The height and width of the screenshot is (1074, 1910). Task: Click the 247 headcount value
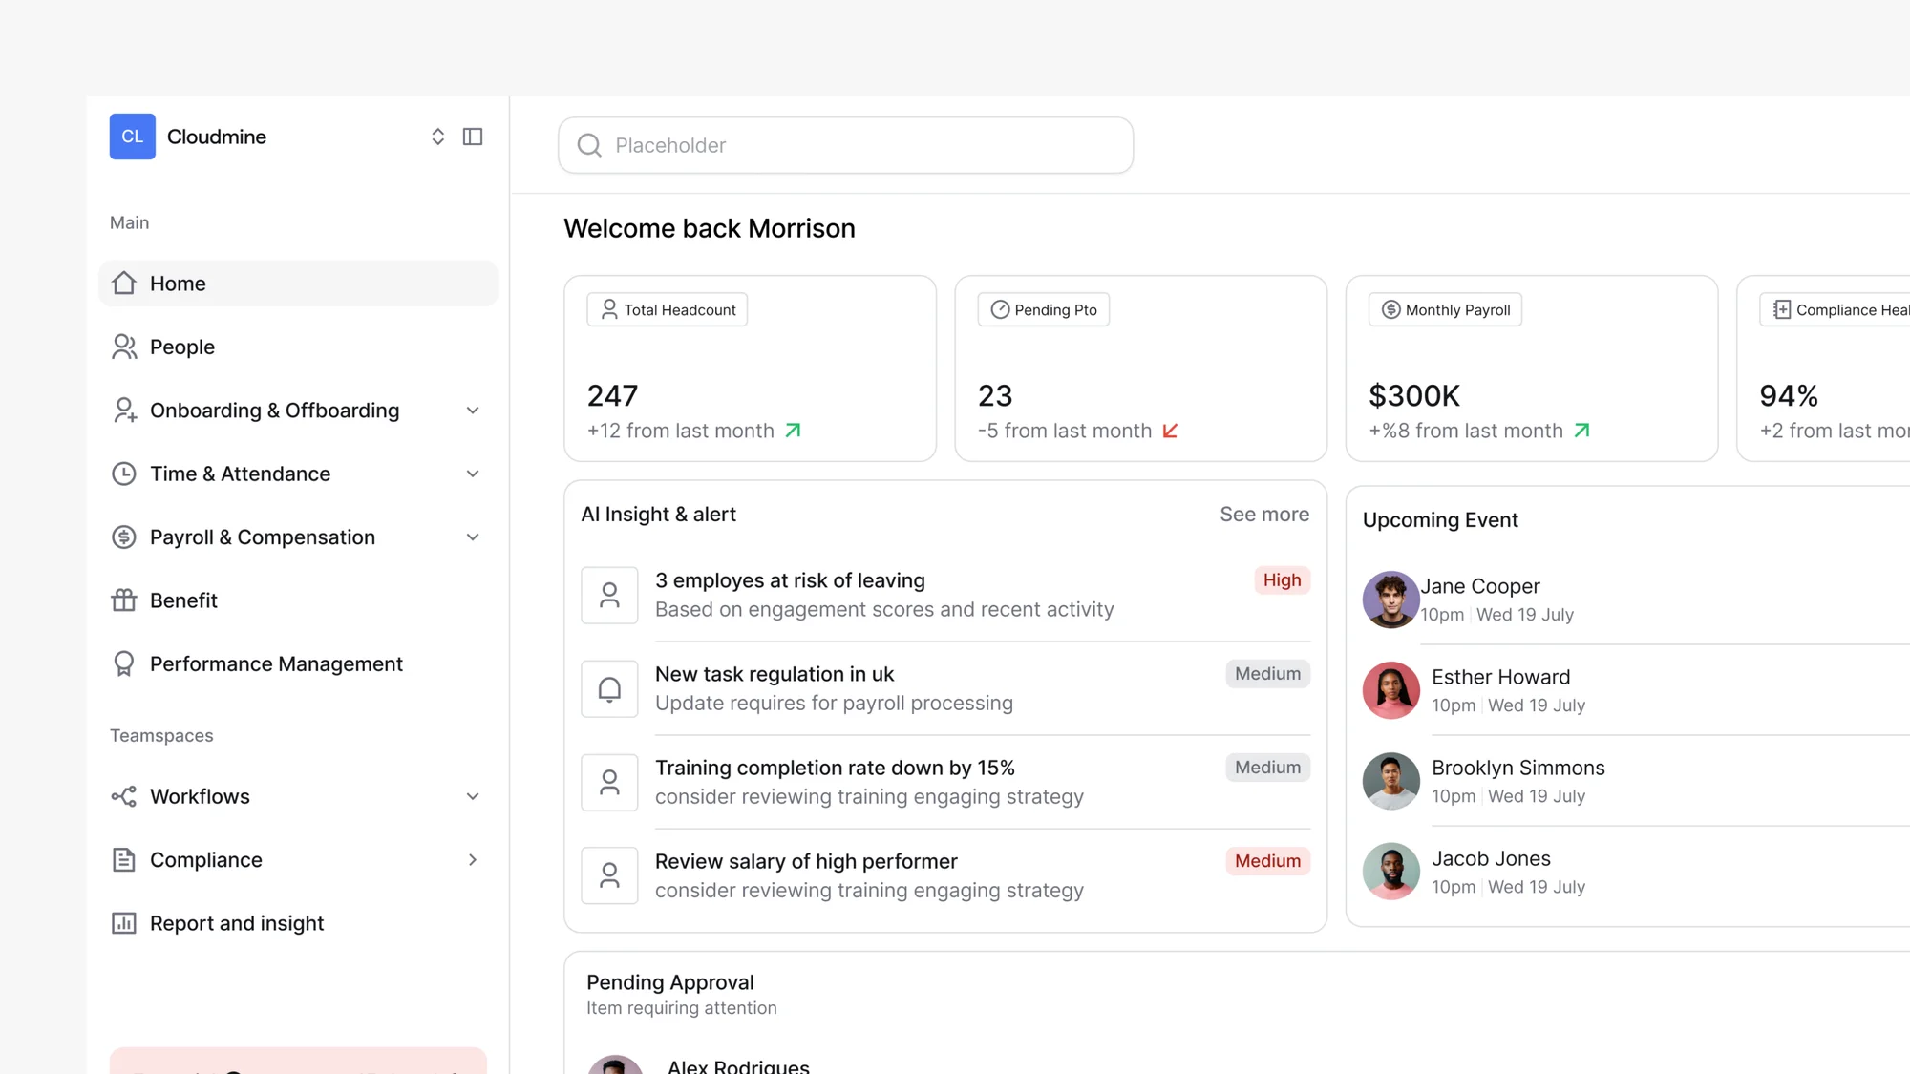pyautogui.click(x=612, y=396)
